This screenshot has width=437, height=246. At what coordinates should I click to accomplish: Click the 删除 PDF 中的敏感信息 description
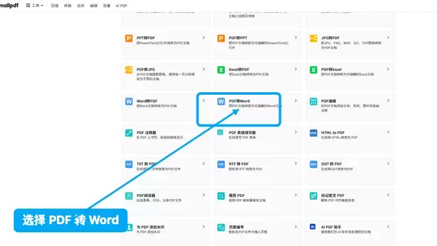point(338,200)
